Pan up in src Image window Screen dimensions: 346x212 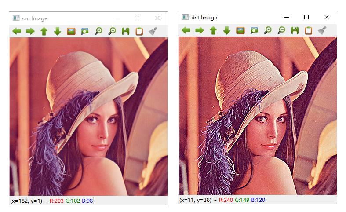click(x=44, y=31)
